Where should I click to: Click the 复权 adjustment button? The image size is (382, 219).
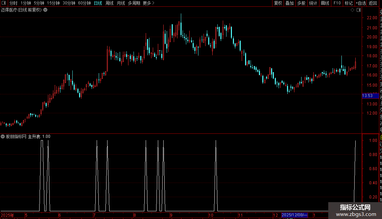click(278, 3)
